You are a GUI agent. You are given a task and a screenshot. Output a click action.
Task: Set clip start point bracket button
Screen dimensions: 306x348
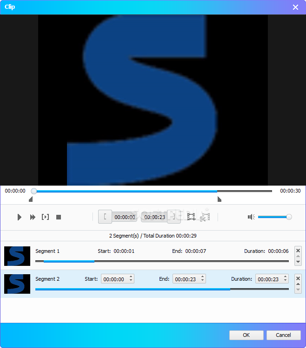105,217
